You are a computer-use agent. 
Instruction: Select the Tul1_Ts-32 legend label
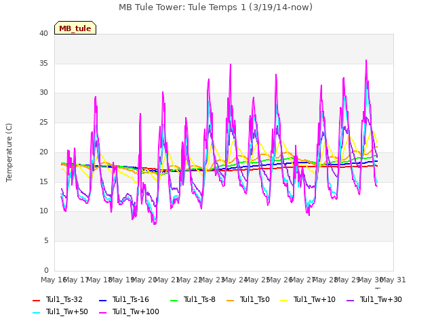[x=64, y=299]
